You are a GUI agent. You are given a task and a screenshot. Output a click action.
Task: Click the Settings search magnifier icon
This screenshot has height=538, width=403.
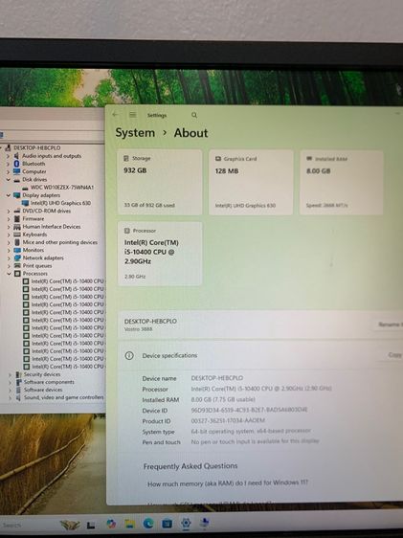click(x=194, y=115)
